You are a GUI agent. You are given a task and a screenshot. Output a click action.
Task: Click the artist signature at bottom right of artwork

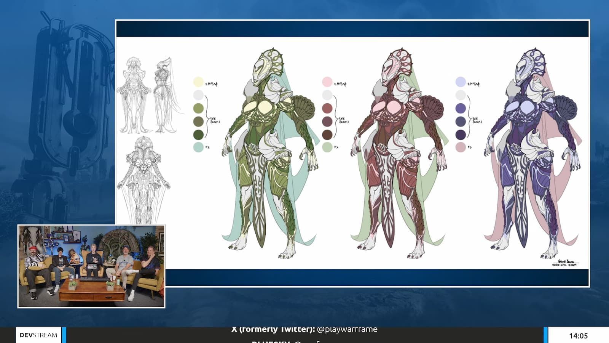pyautogui.click(x=565, y=263)
